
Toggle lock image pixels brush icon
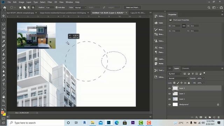[178, 83]
